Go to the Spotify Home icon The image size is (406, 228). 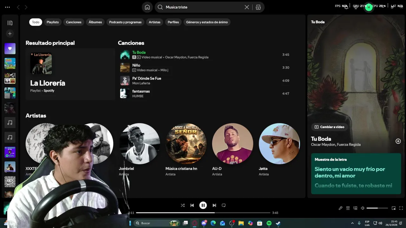tap(147, 7)
